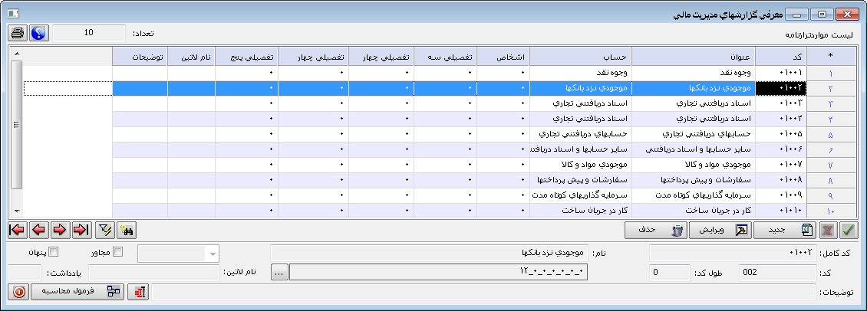Select code cell ۰۱۰۰۲ in highlighted row

[x=781, y=88]
